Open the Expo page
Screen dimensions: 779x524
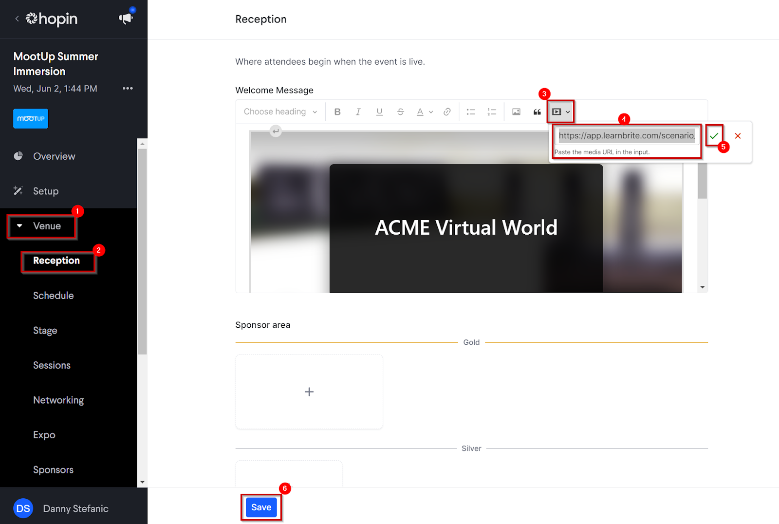pyautogui.click(x=44, y=435)
